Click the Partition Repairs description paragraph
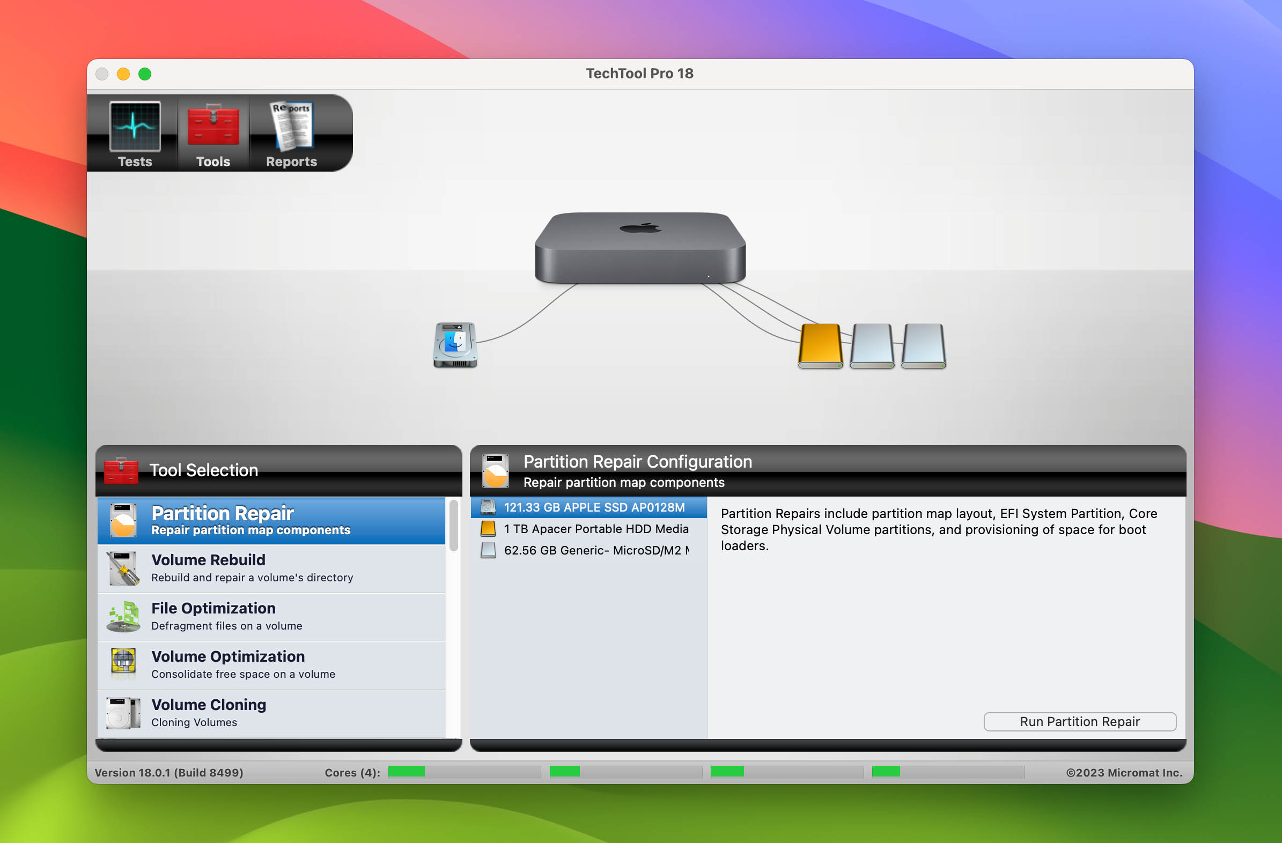 [938, 529]
